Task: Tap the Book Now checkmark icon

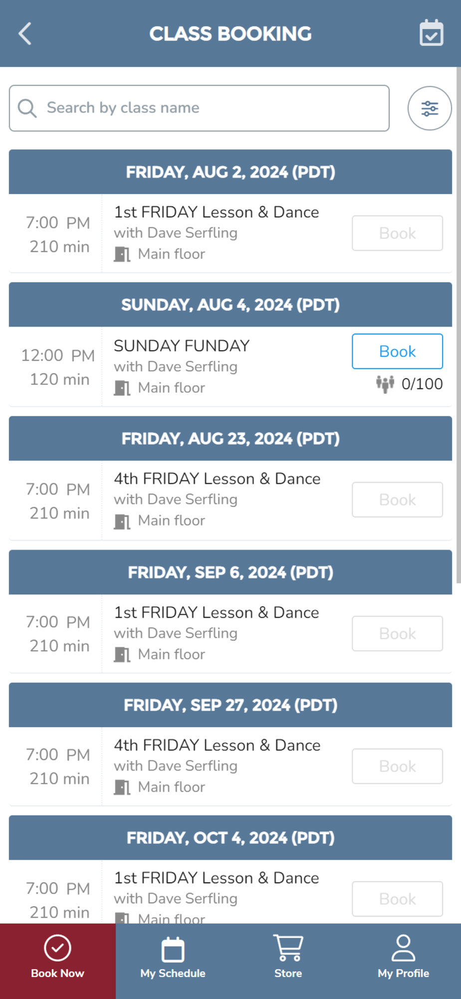Action: (x=57, y=948)
